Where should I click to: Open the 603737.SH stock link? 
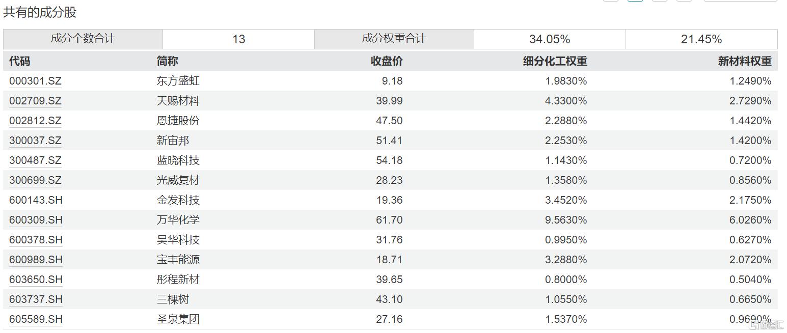pos(36,299)
